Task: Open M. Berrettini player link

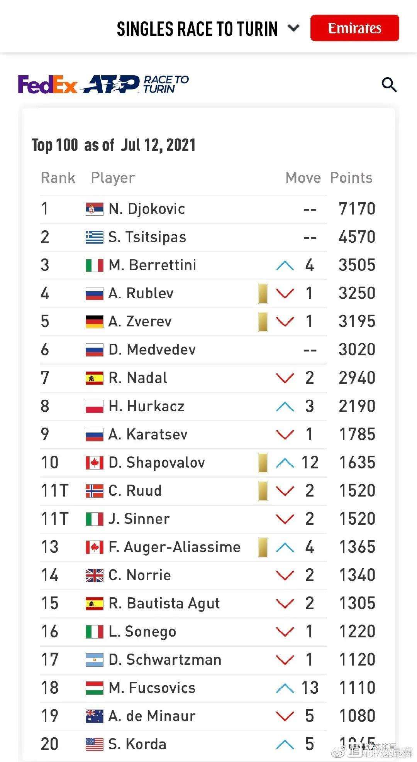Action: coord(153,265)
